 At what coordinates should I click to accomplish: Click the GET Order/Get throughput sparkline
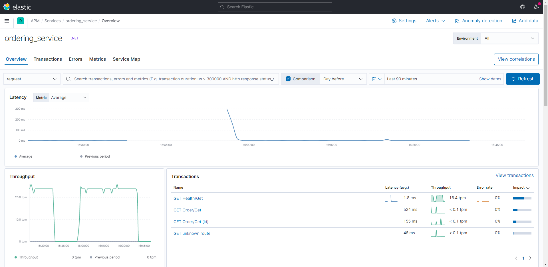click(x=438, y=210)
